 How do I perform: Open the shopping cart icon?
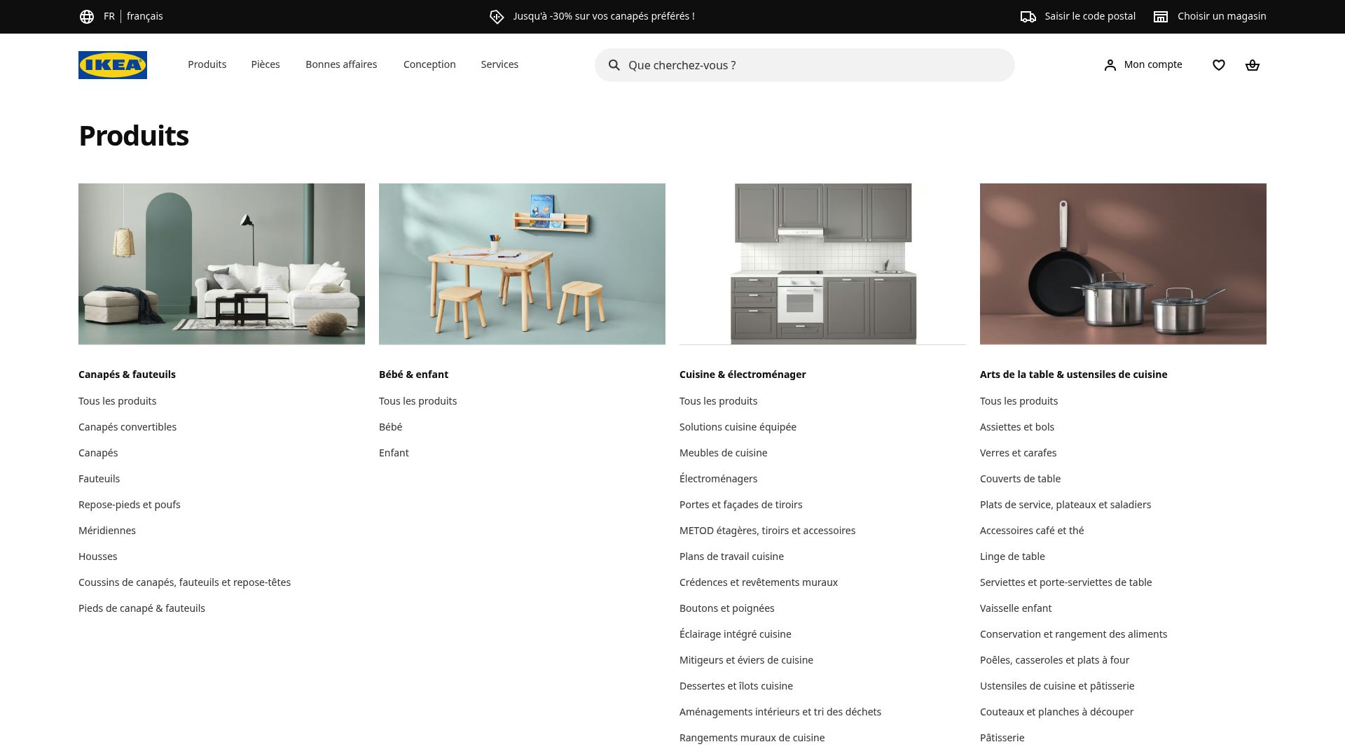[x=1253, y=64]
